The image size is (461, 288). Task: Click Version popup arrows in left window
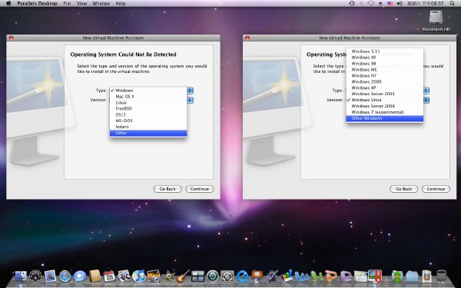point(191,100)
